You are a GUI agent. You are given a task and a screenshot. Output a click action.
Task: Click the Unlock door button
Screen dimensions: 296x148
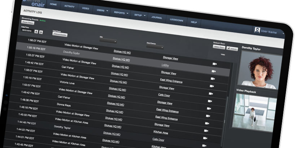pos(232,48)
